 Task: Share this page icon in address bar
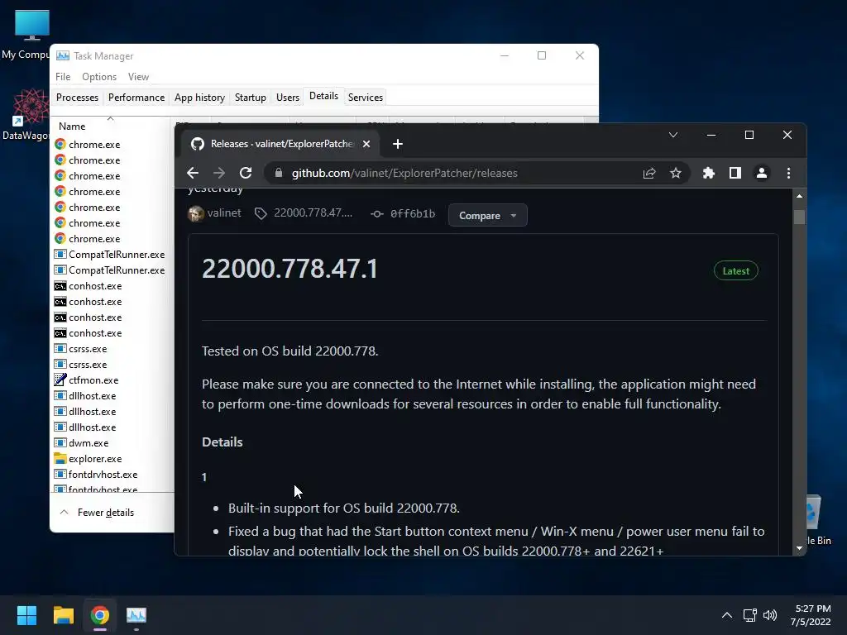pyautogui.click(x=649, y=174)
